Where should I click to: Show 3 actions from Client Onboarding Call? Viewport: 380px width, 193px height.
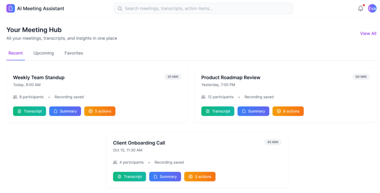(x=200, y=177)
